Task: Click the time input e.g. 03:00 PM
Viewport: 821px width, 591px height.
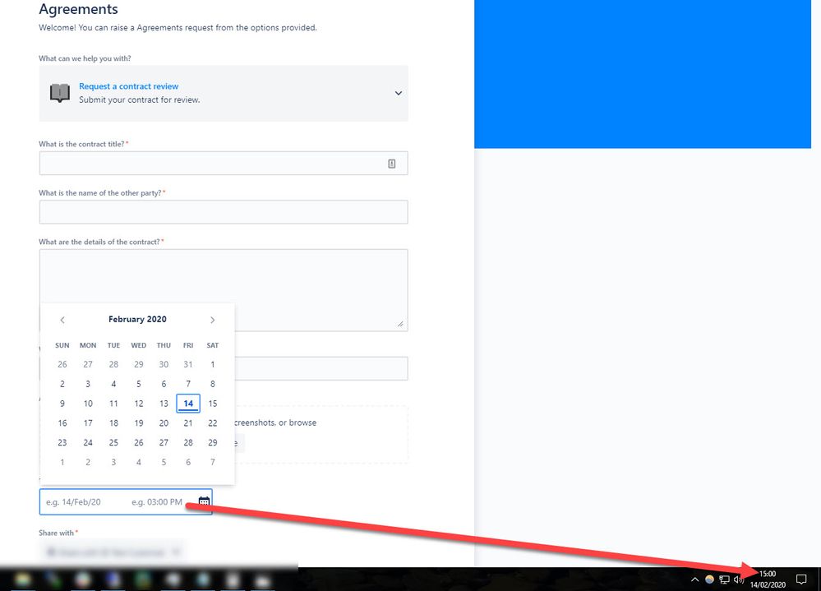Action: pos(157,502)
